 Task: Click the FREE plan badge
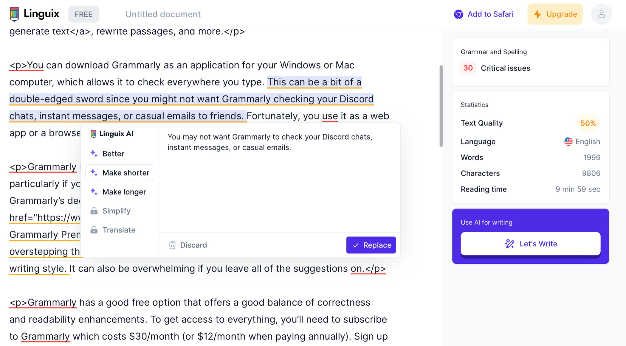(x=83, y=14)
